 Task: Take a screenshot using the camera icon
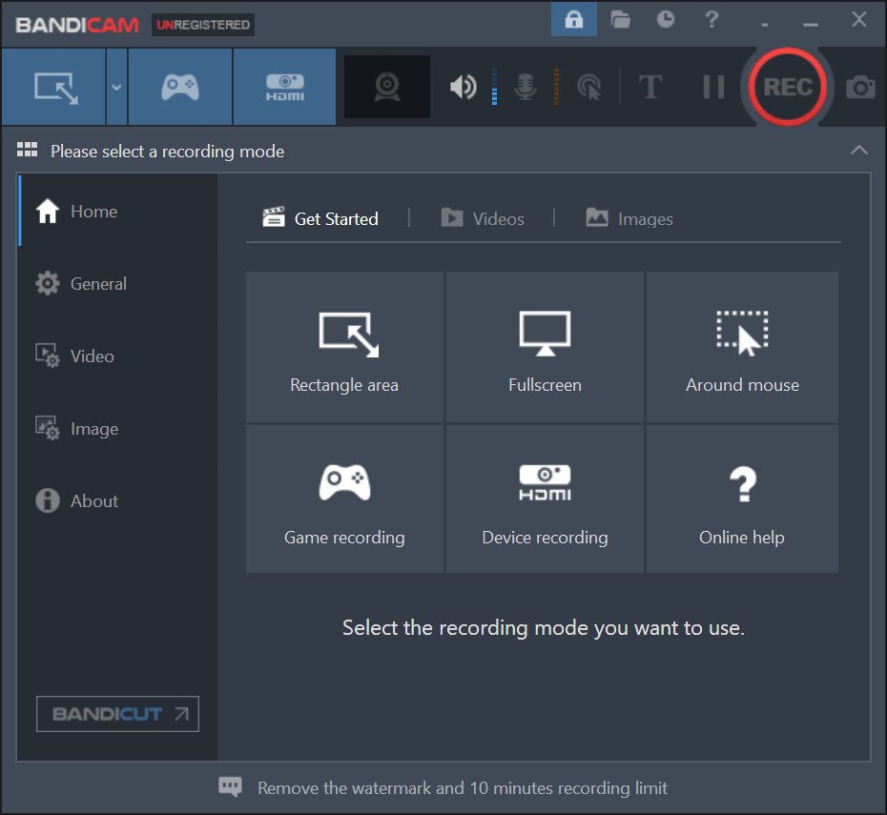tap(859, 86)
